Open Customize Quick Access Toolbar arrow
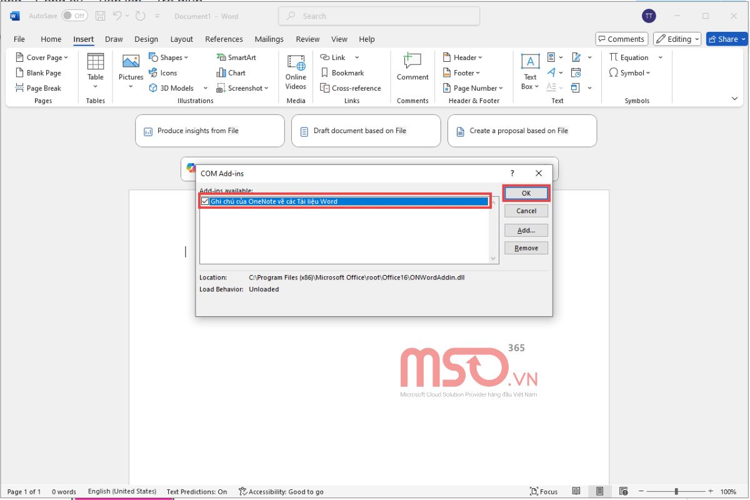This screenshot has height=500, width=750. (x=157, y=16)
